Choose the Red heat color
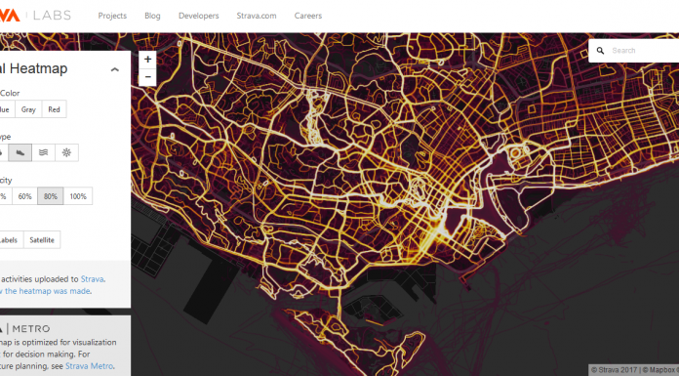This screenshot has width=679, height=376. [x=54, y=109]
